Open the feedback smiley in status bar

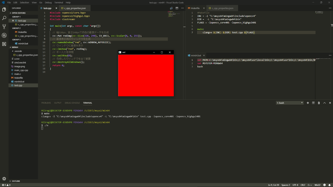pyautogui.click(x=325, y=185)
